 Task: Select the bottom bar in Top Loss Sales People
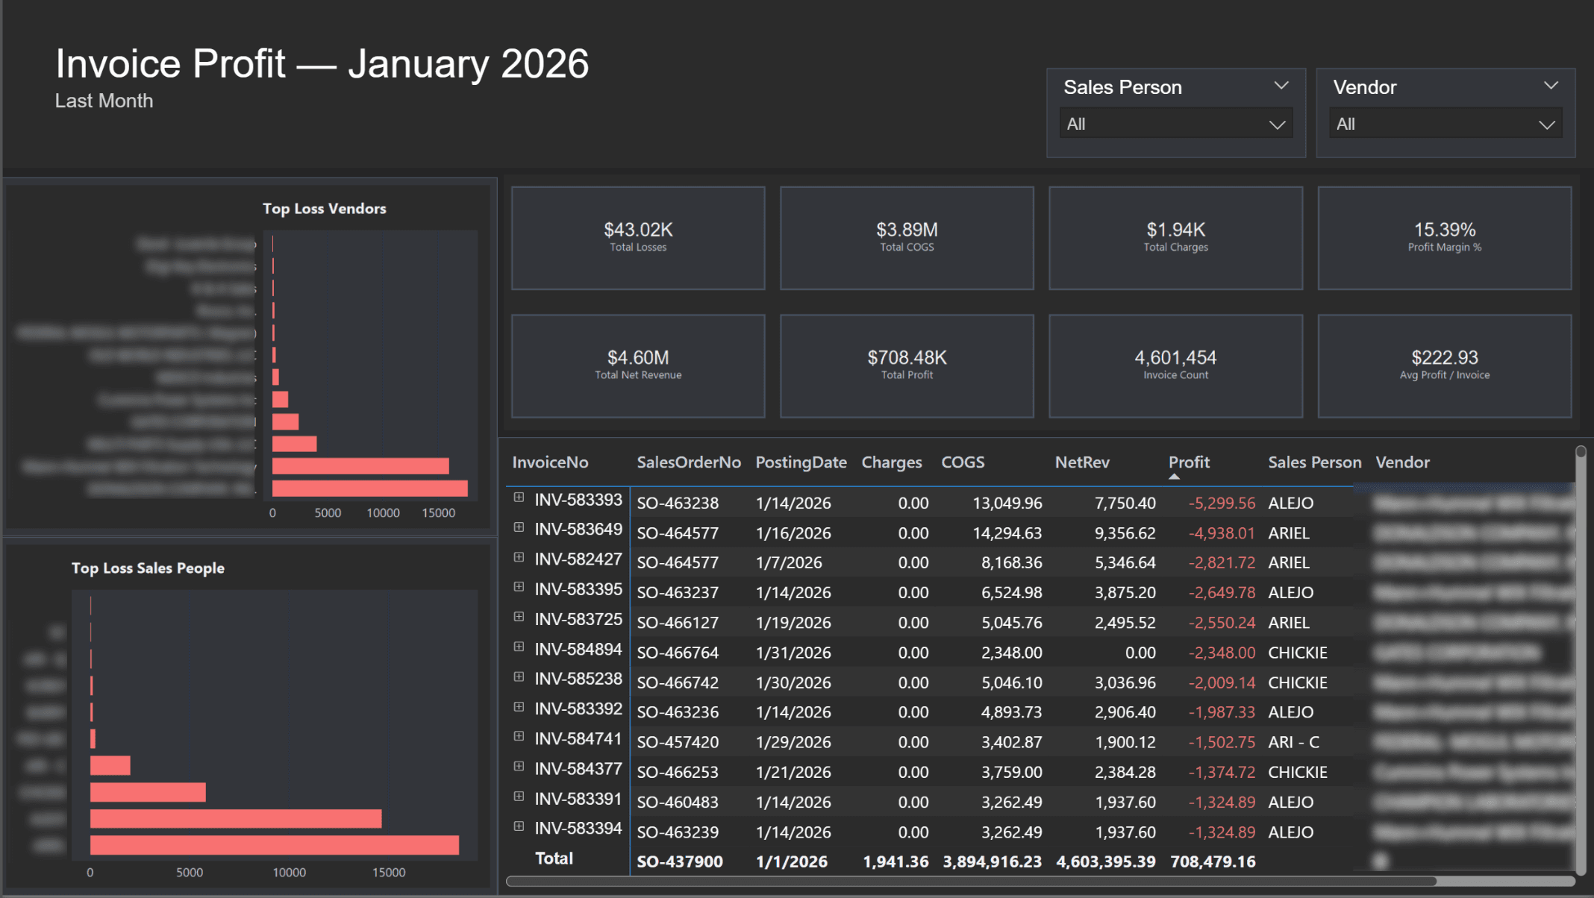coord(272,847)
